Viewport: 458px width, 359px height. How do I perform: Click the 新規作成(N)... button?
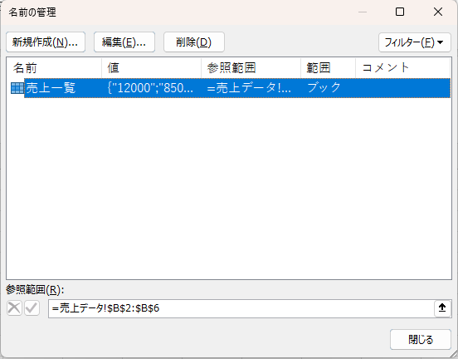point(46,42)
